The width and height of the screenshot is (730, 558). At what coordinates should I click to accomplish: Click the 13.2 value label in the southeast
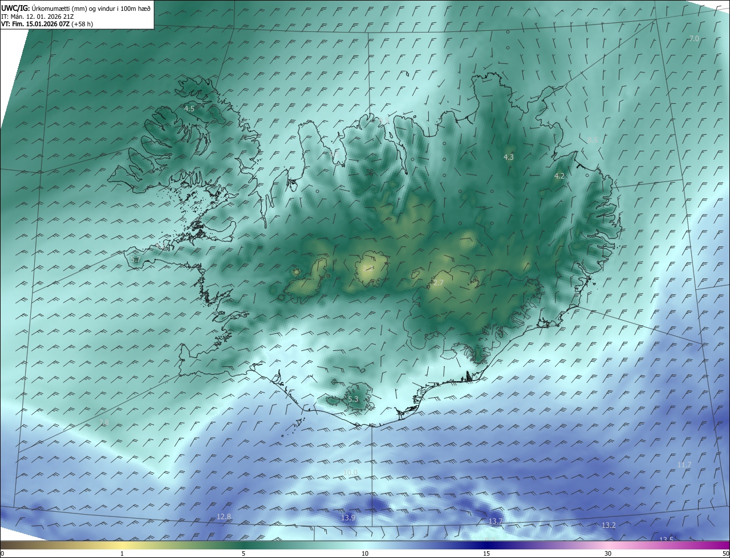(609, 525)
